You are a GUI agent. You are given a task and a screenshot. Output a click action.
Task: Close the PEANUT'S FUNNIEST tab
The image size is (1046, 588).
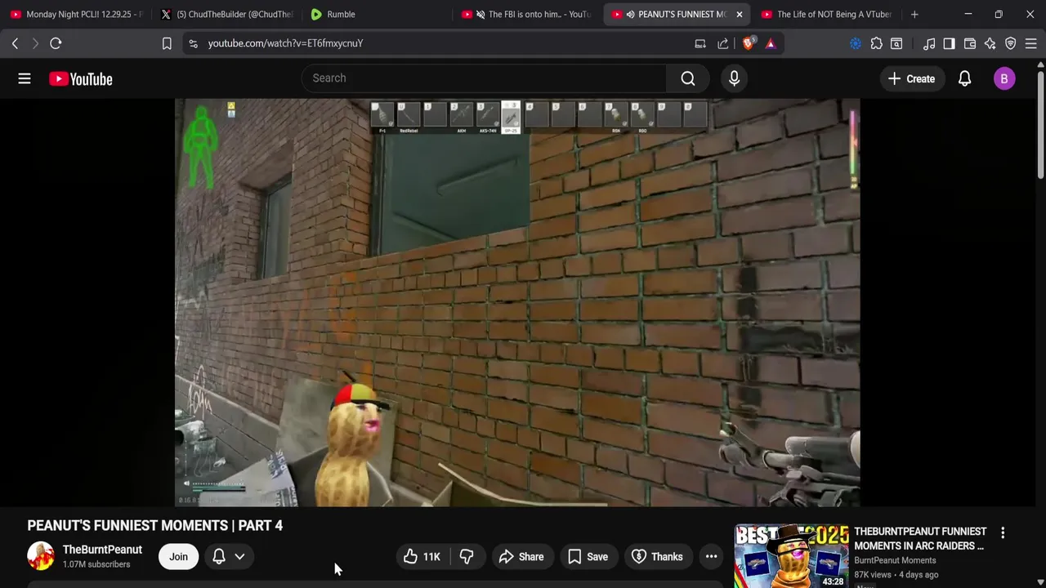click(739, 14)
